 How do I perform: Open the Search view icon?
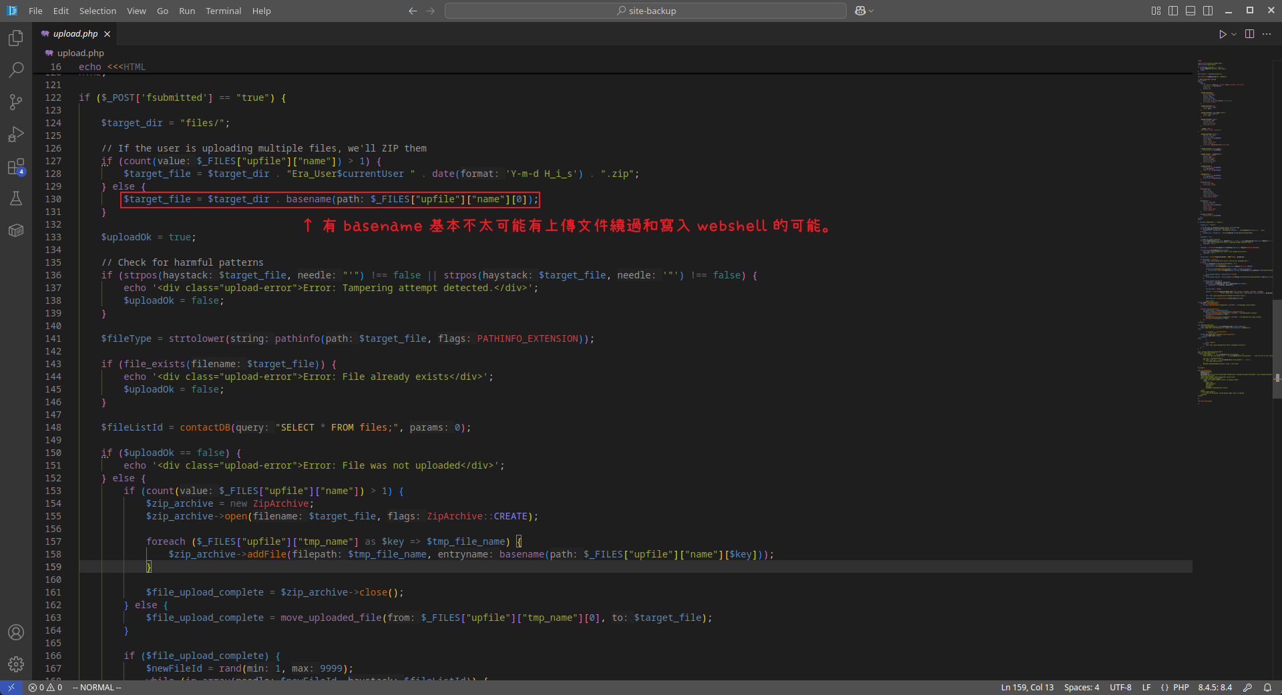click(16, 70)
